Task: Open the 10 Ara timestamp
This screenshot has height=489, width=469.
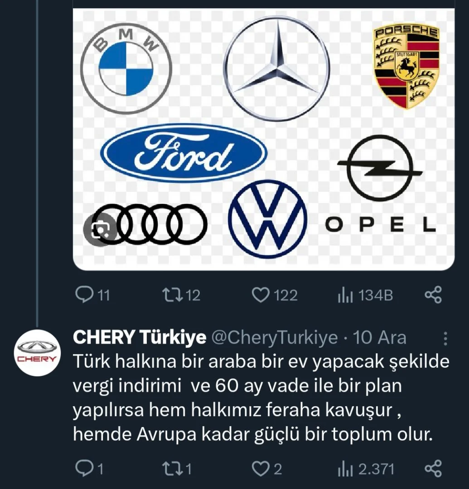Action: pos(379,337)
